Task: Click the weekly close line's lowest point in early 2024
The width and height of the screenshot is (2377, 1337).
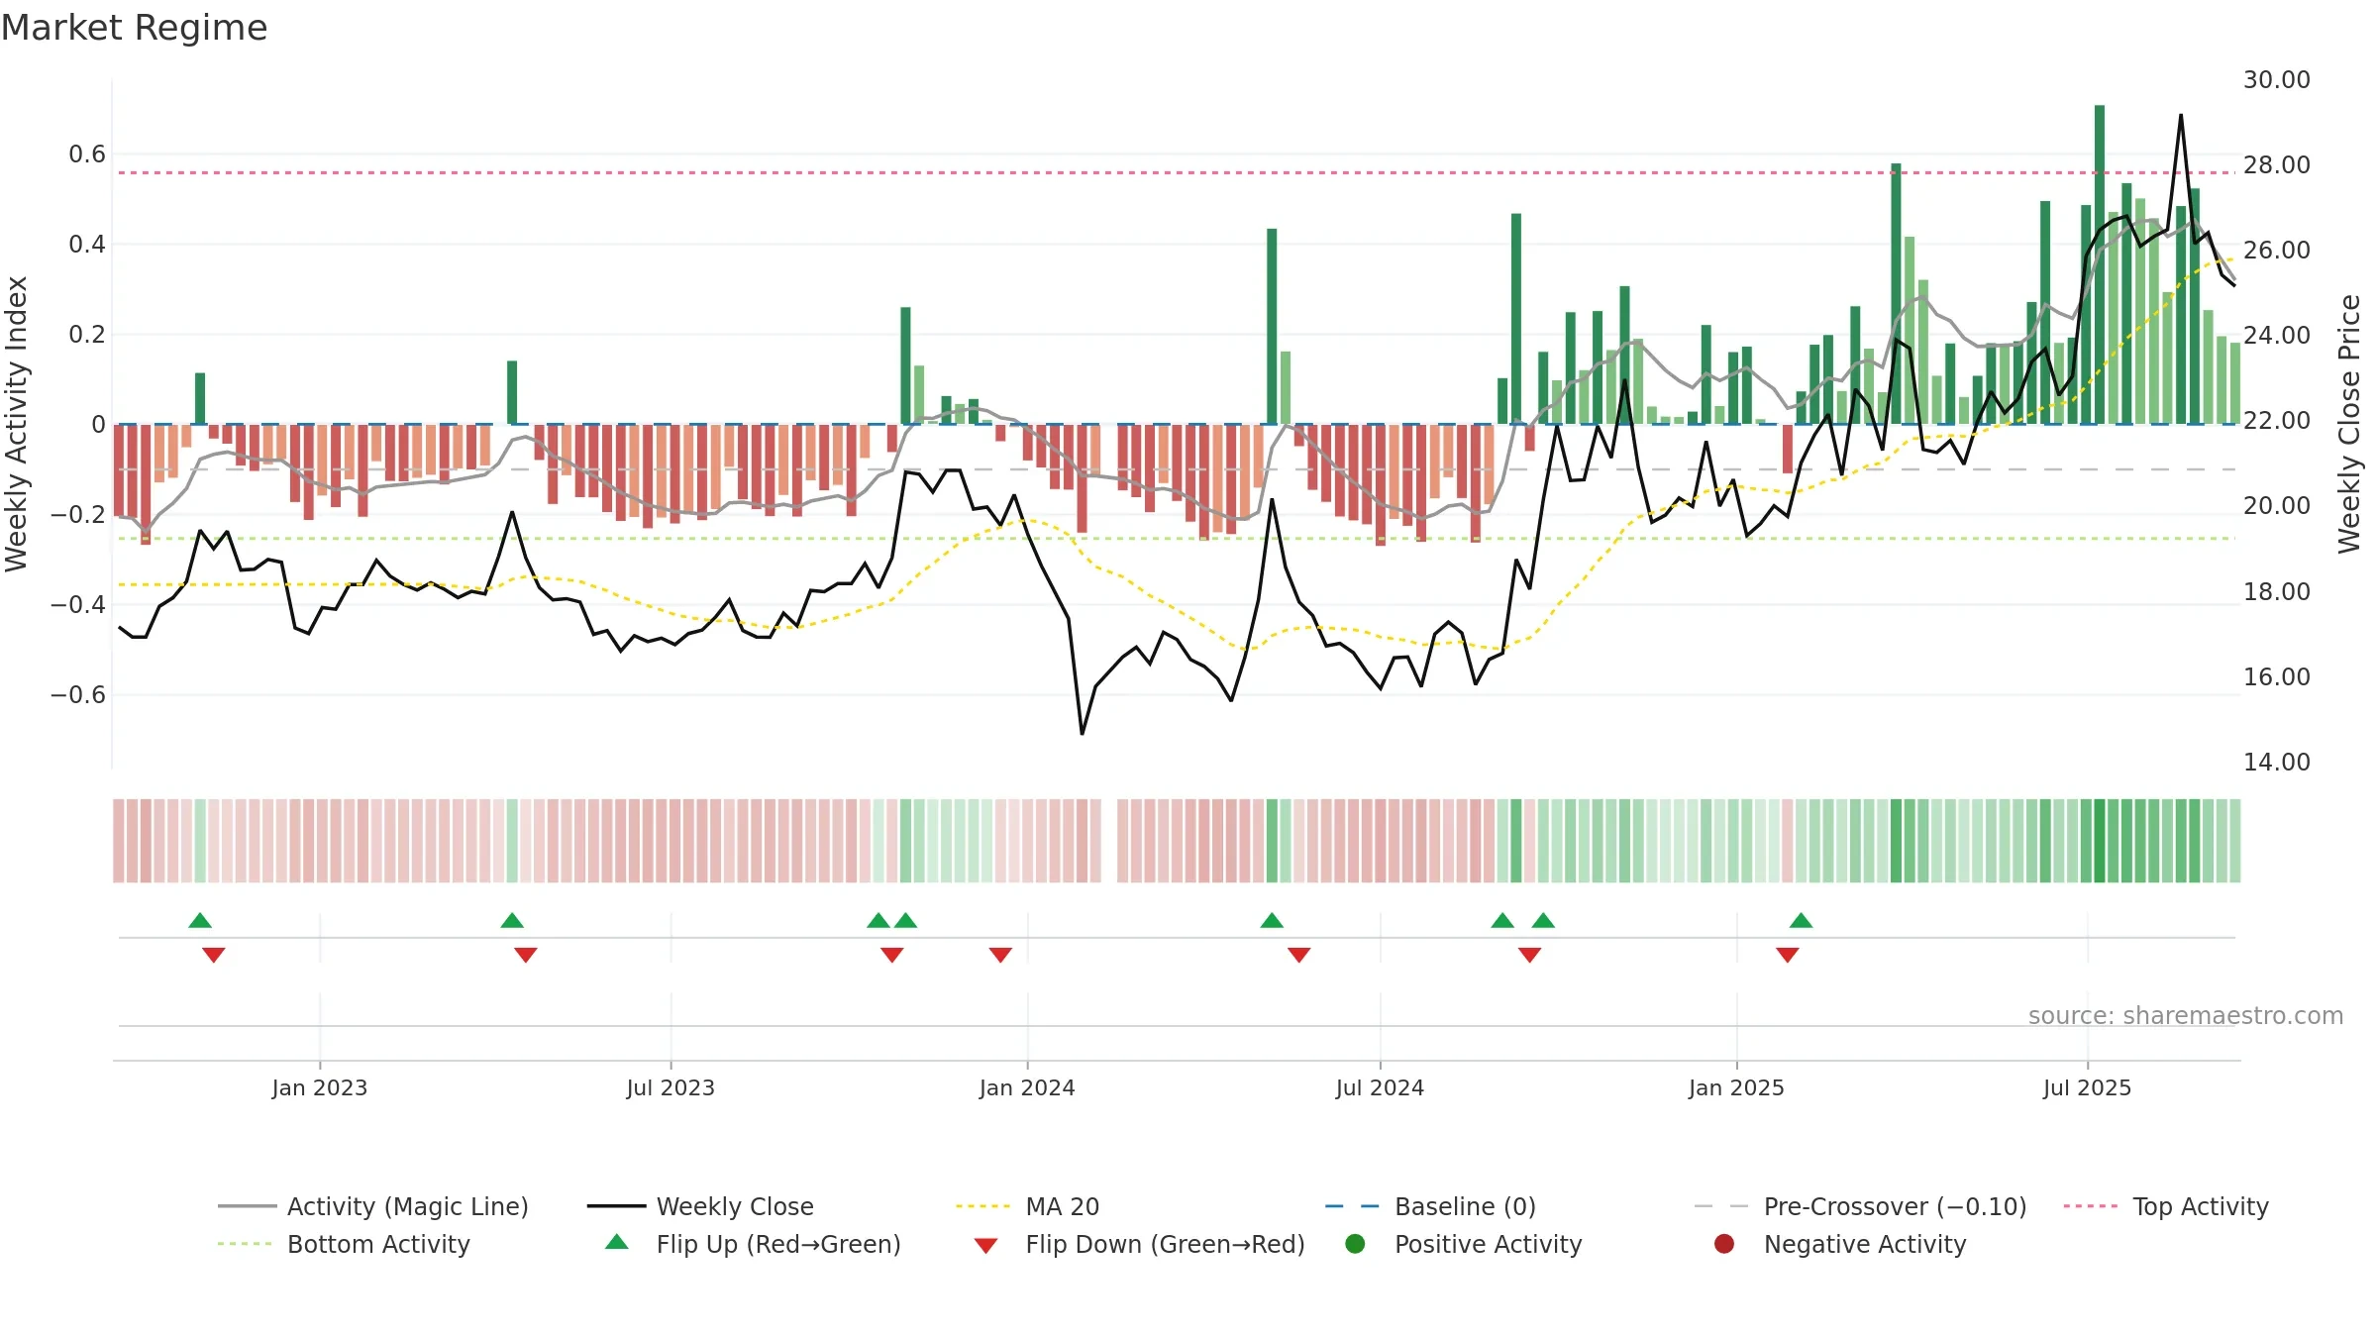Action: click(x=1082, y=733)
